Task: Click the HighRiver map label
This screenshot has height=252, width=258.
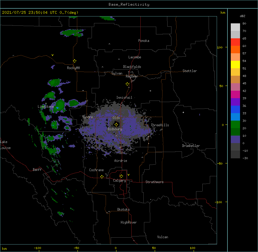Action: pos(129,222)
